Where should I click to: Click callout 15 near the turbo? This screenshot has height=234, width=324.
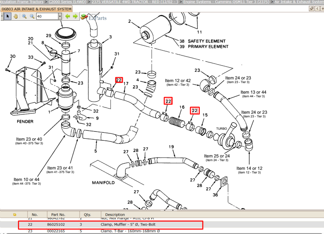point(205,115)
